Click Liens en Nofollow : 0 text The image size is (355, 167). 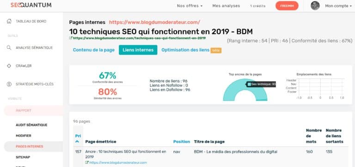coord(169,85)
